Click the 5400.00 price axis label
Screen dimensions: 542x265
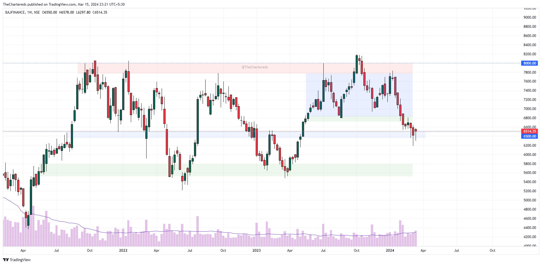[x=530, y=182]
